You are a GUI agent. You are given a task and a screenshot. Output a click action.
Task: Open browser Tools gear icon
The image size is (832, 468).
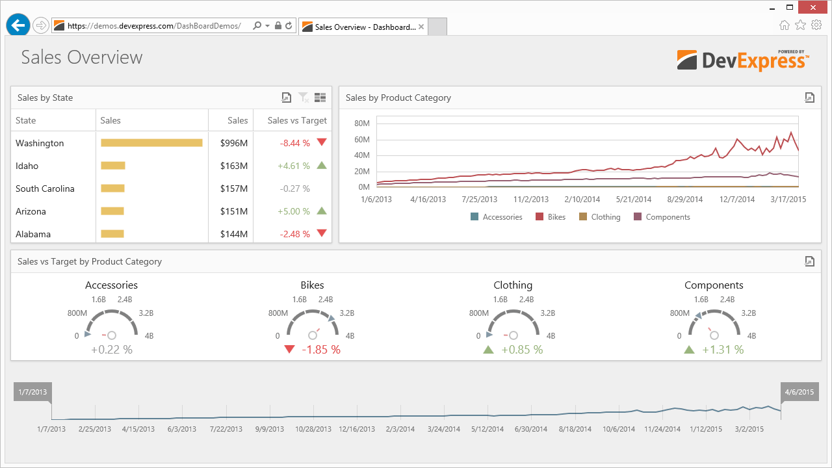point(816,25)
